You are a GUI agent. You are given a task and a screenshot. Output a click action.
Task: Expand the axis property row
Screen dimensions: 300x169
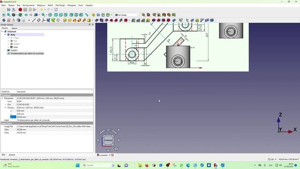pos(5,104)
